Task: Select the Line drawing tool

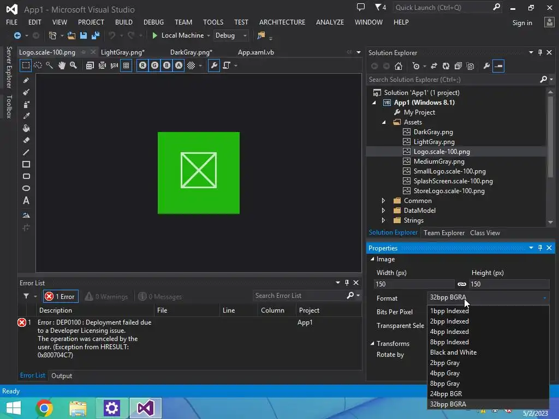Action: point(26,153)
